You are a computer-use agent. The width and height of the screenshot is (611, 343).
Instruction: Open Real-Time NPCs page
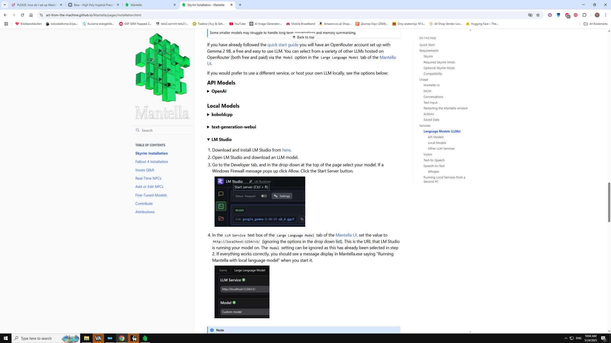pyautogui.click(x=148, y=178)
